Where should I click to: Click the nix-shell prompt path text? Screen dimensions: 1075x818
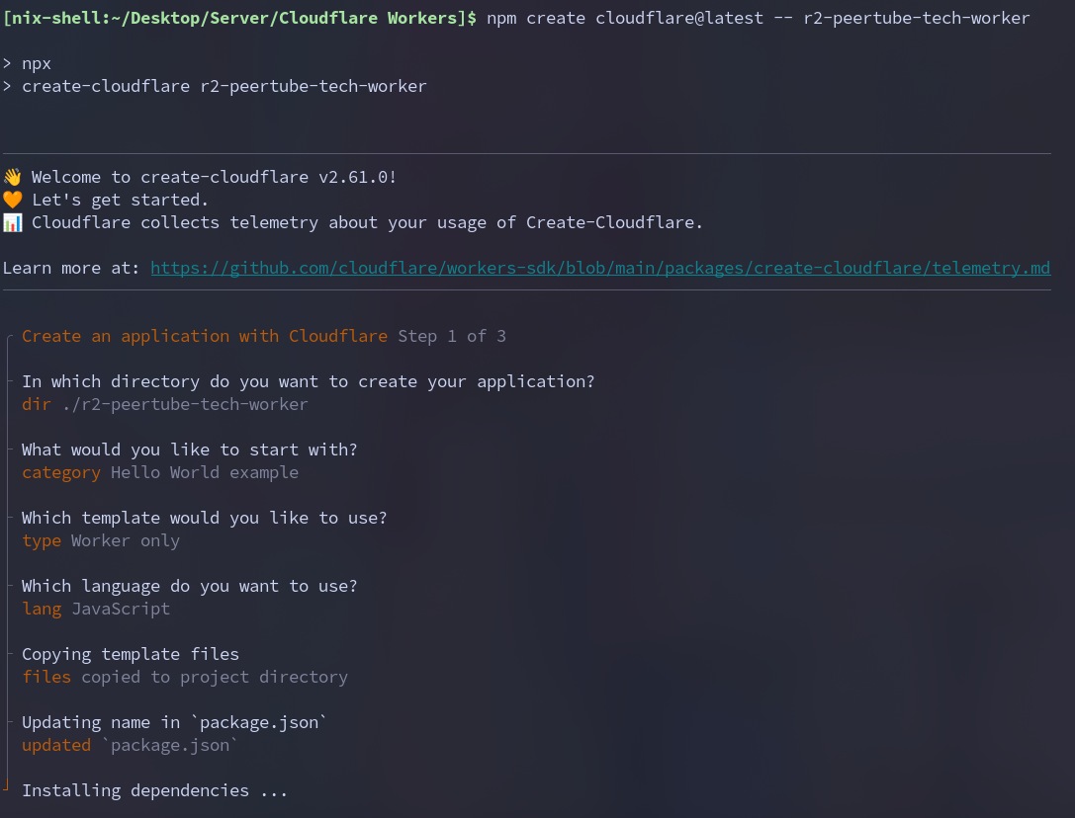pyautogui.click(x=239, y=18)
